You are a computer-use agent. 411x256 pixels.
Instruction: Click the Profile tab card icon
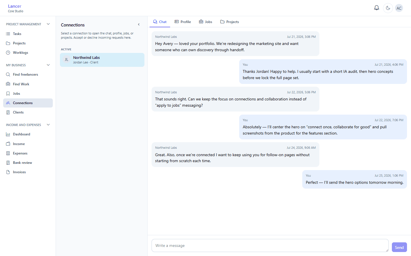[177, 22]
